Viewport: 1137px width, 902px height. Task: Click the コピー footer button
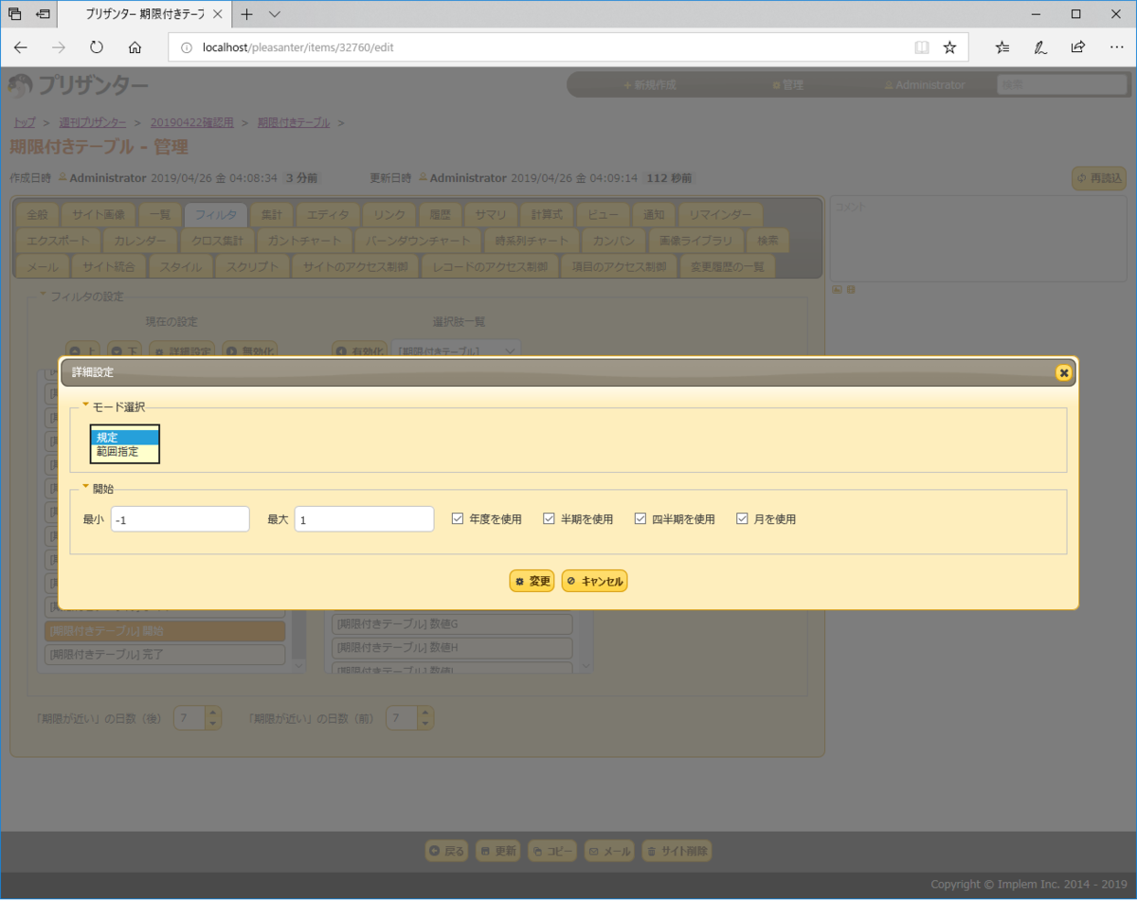pyautogui.click(x=551, y=851)
